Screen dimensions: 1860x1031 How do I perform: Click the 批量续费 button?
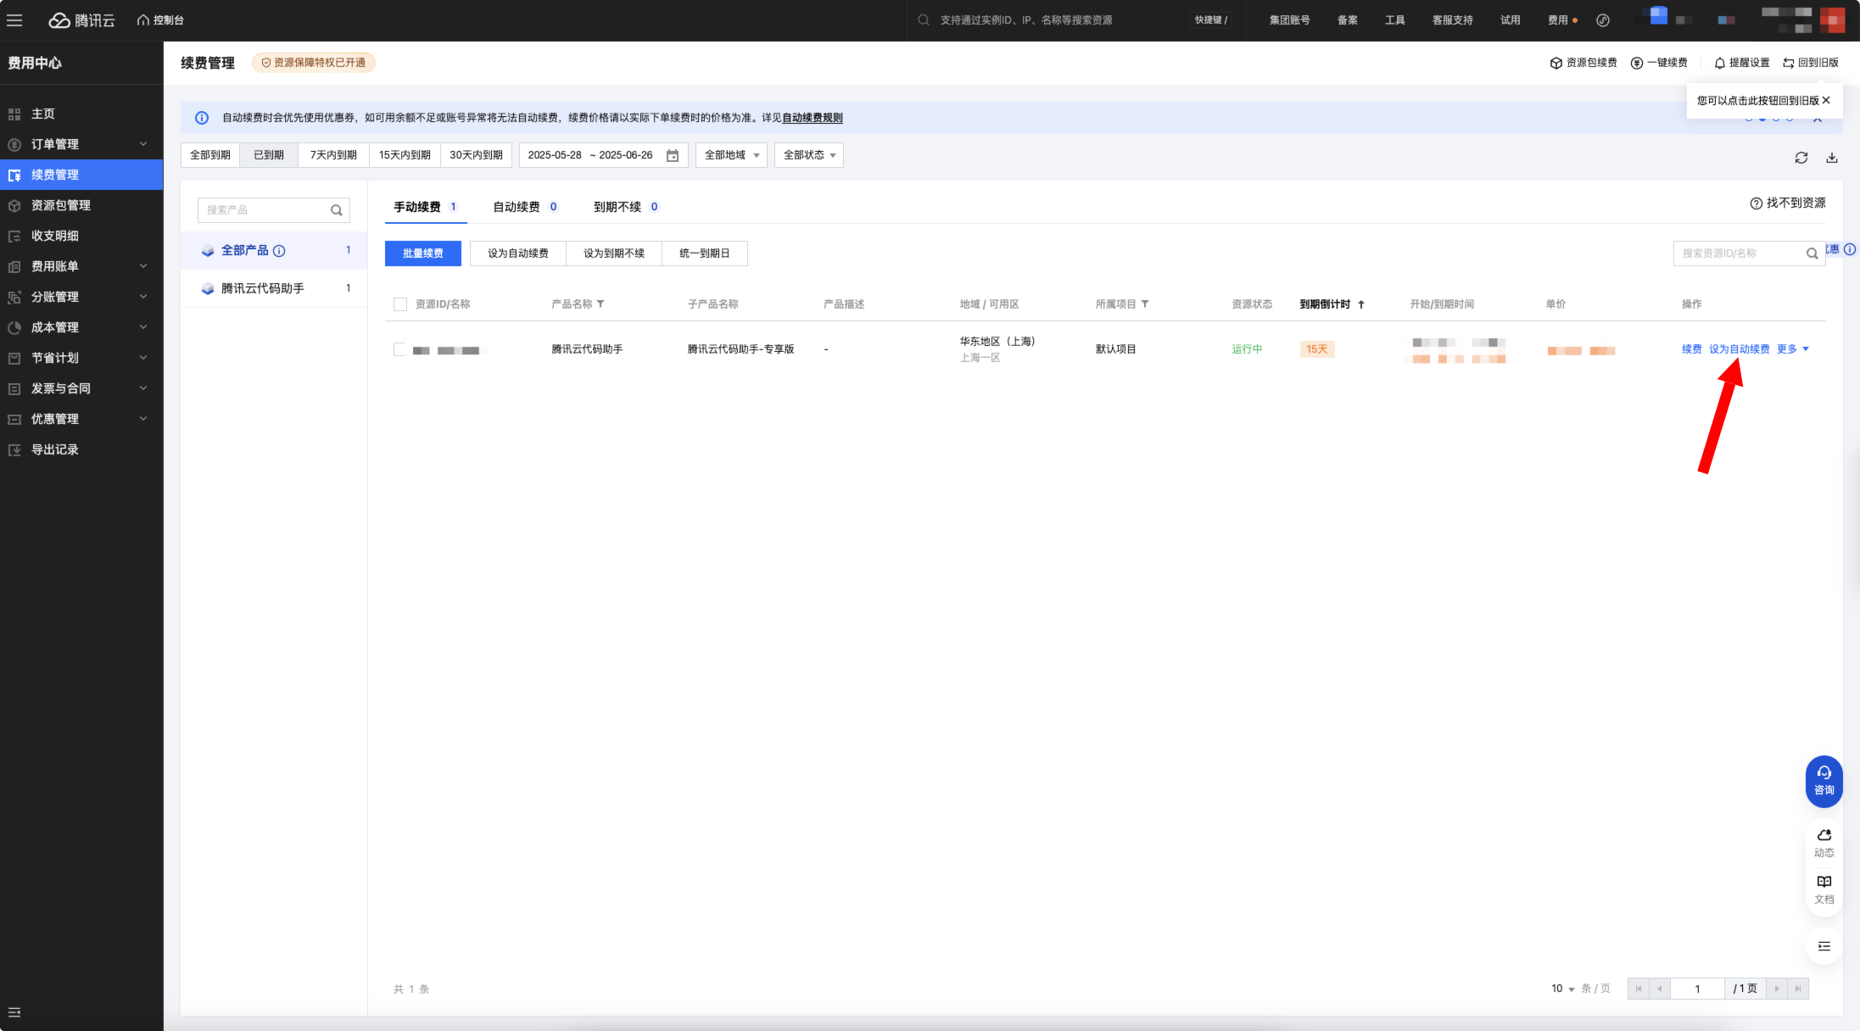[x=422, y=254]
